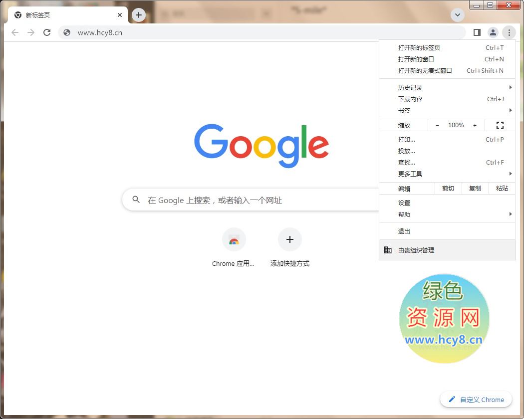
Task: Click the 自定义 Chrome button
Action: pyautogui.click(x=476, y=399)
